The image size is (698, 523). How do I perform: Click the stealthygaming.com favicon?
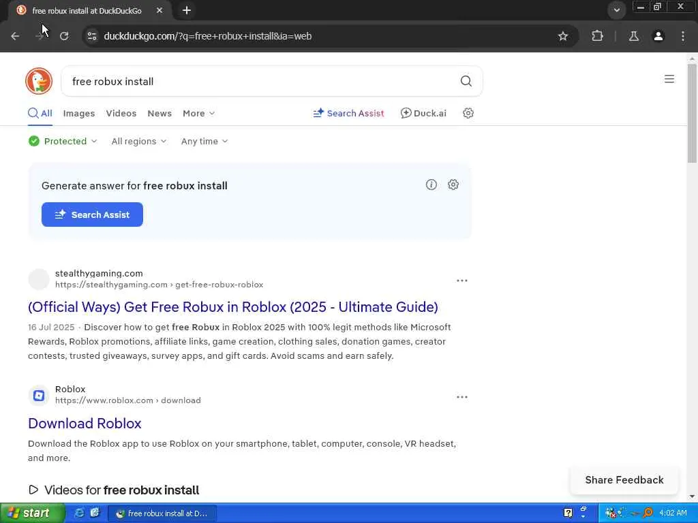(x=39, y=279)
